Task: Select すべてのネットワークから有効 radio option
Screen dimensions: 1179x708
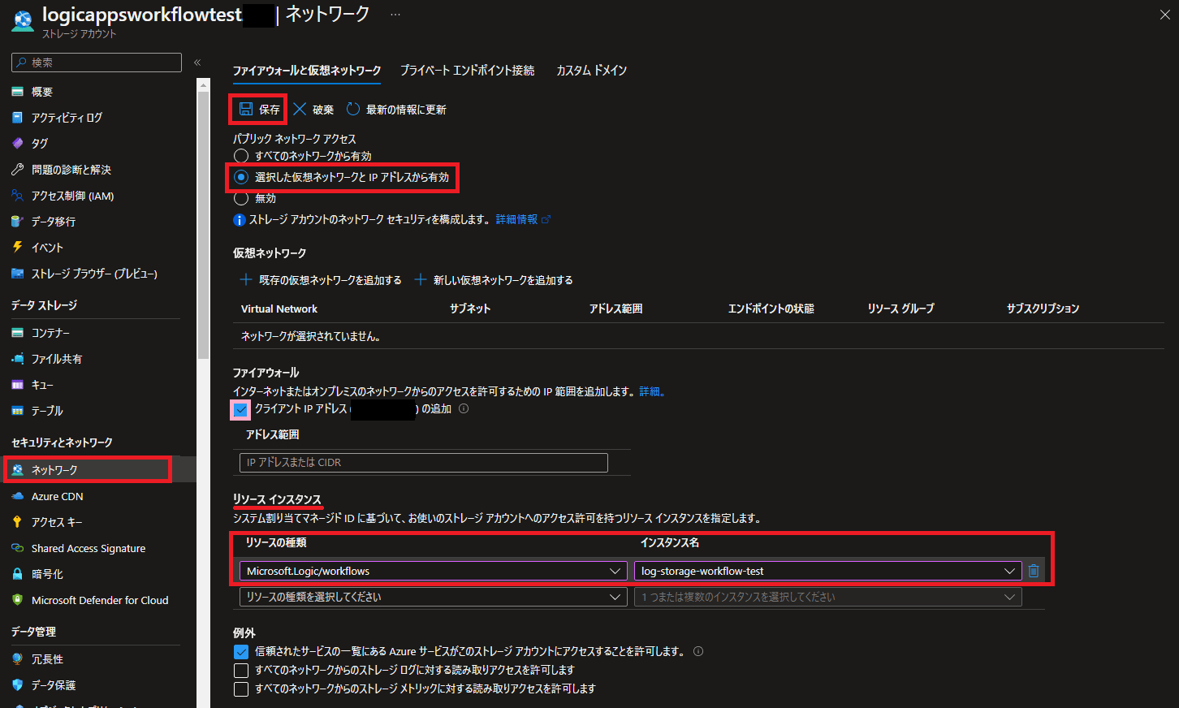Action: coord(241,156)
